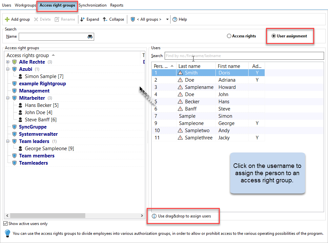Screen dimensions: 328x243
Task: Click the person icon beside Simon Sample
Action: click(20, 76)
